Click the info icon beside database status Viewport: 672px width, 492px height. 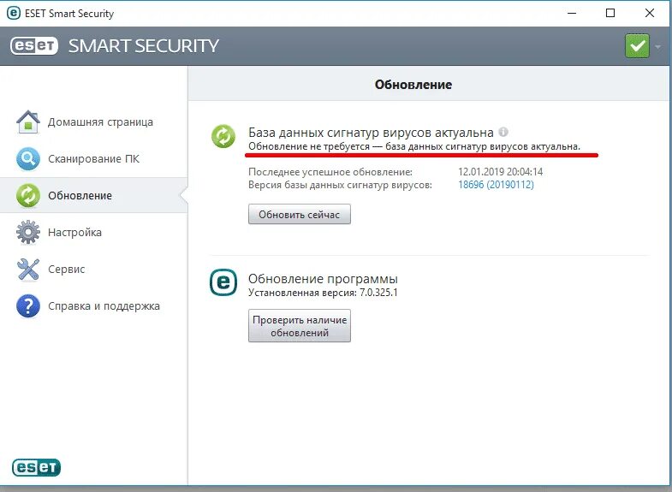pyautogui.click(x=503, y=133)
